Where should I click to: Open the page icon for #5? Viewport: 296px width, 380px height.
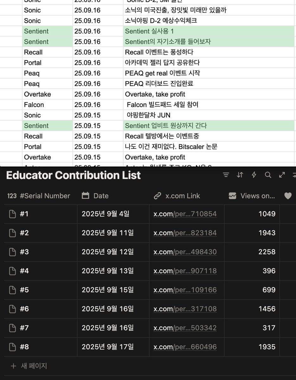point(12,290)
